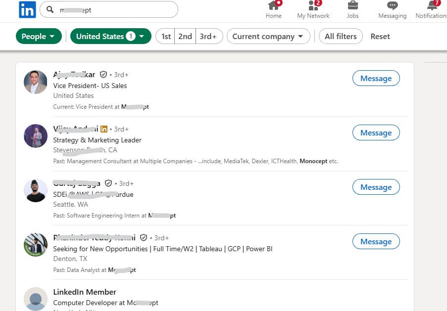447x311 pixels.
Task: Message the Seattle, WA result person
Action: coord(376,187)
